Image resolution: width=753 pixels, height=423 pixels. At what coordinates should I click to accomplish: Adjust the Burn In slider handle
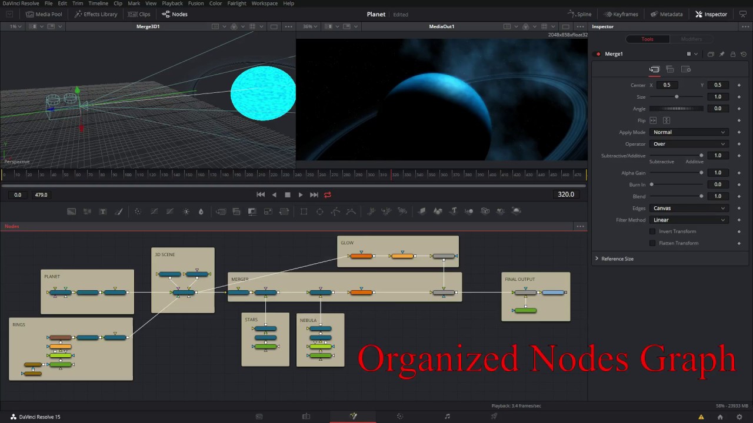click(x=651, y=184)
